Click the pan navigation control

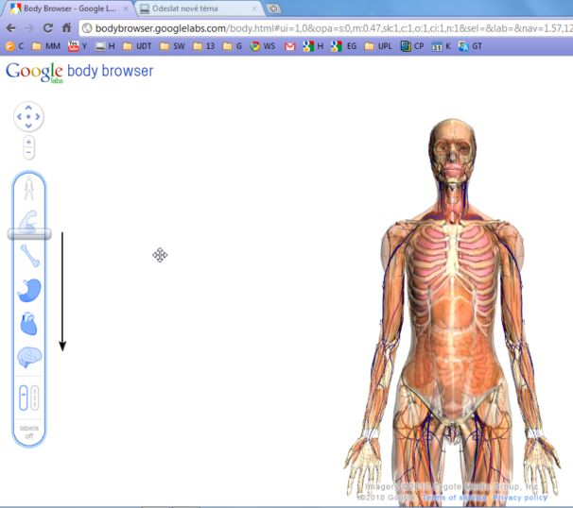coord(28,117)
